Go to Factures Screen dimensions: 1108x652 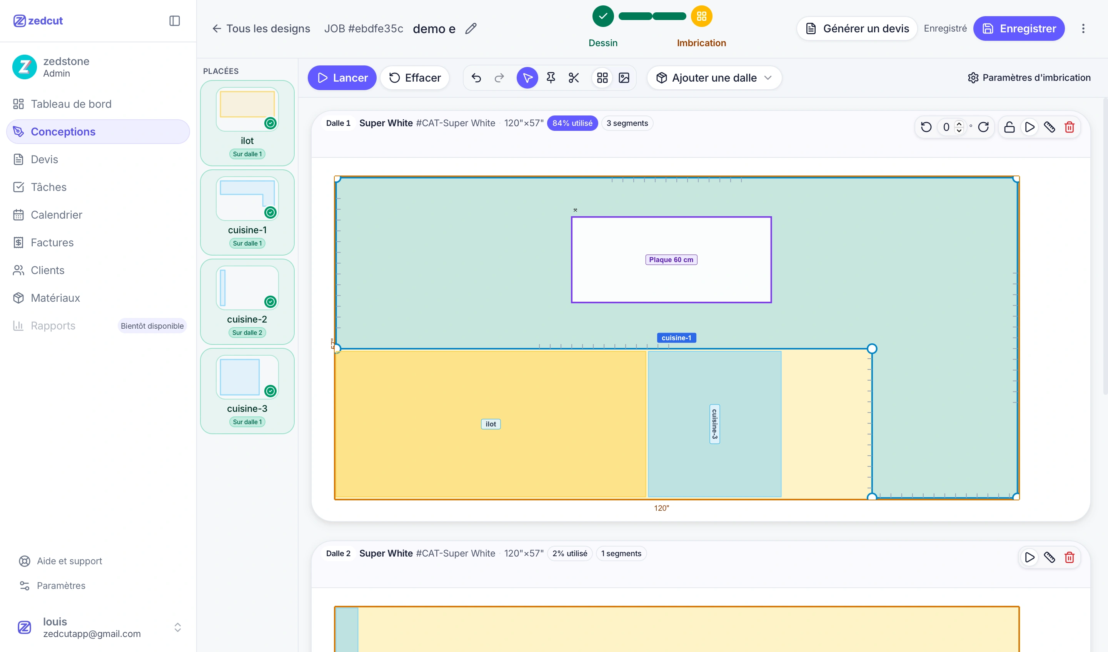(98, 242)
